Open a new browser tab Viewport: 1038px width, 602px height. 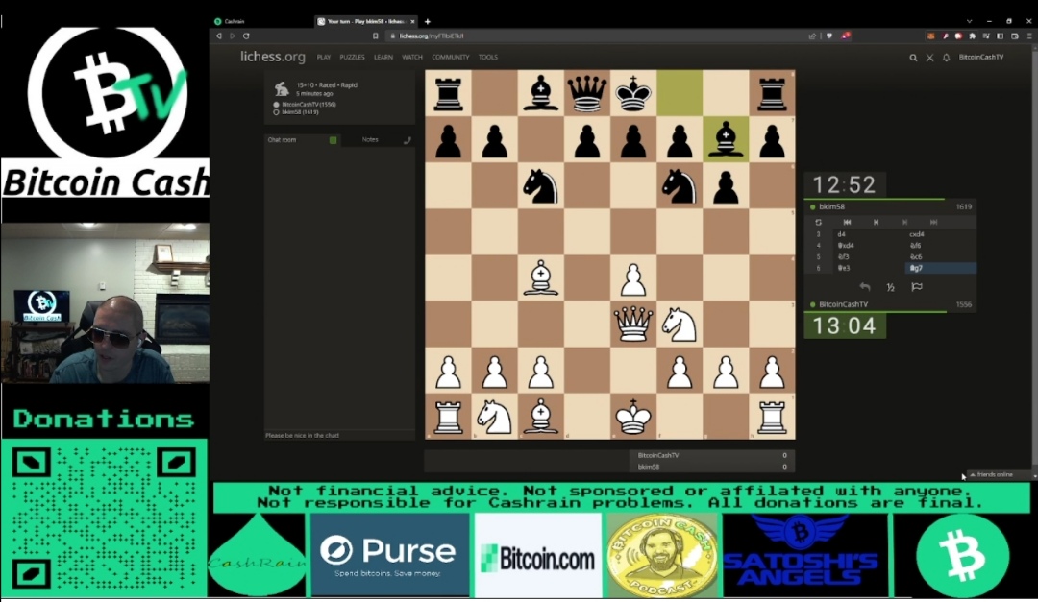(428, 22)
